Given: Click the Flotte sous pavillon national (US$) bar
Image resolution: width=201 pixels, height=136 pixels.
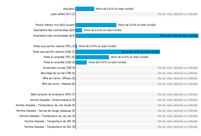Looking at the screenshot, I should (x=118, y=52).
